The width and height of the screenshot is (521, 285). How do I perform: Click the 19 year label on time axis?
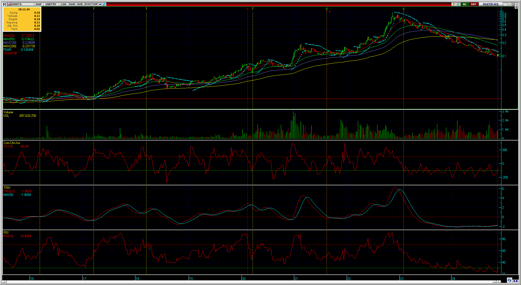click(x=191, y=278)
